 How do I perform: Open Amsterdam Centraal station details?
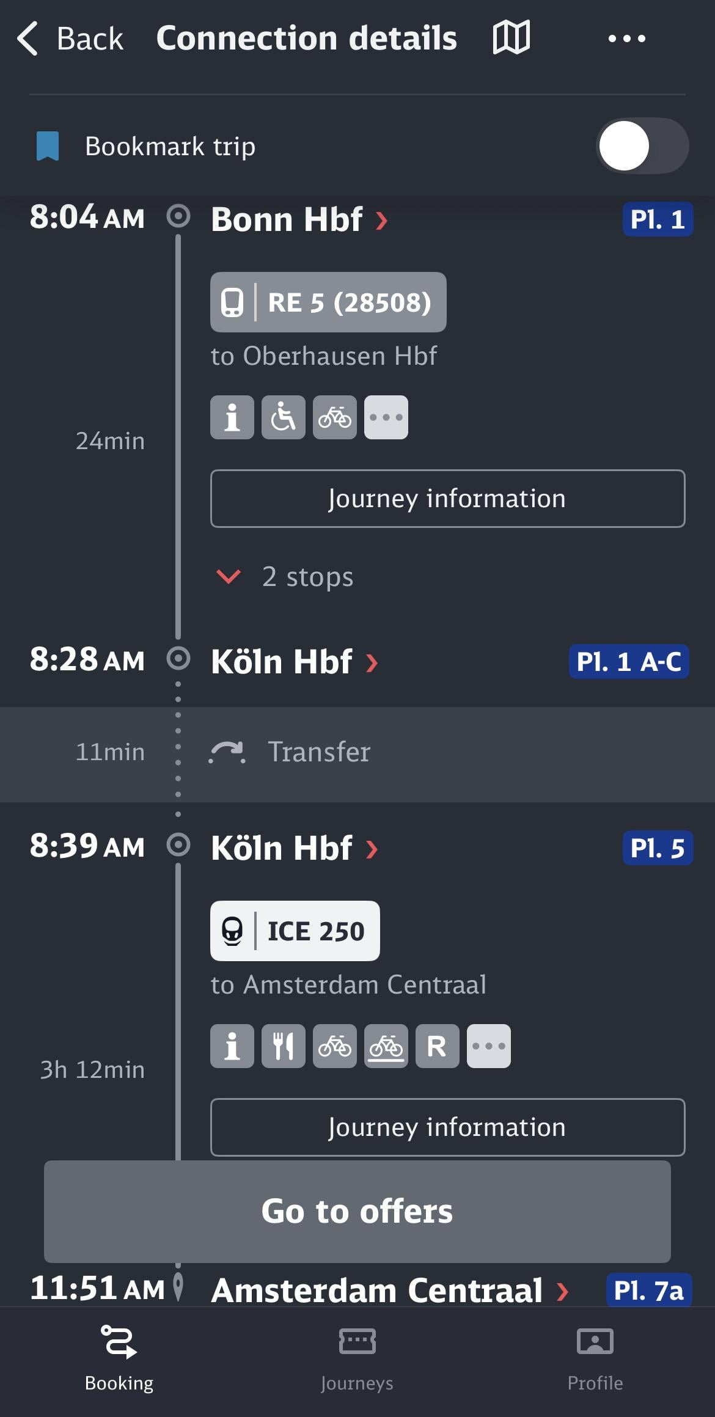(390, 1289)
